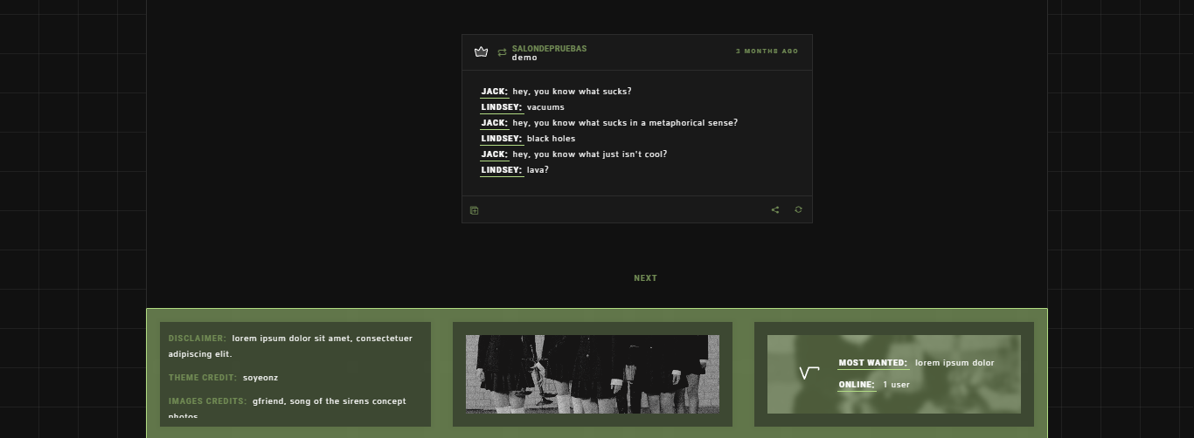This screenshot has height=438, width=1194.
Task: Open the SALONDEPRUEBAS blog link
Action: click(x=550, y=49)
